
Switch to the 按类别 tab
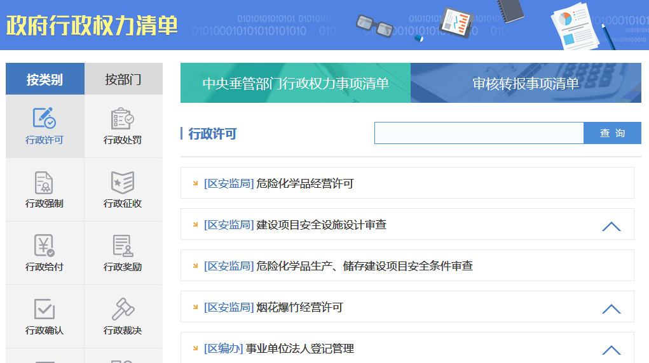click(x=45, y=79)
